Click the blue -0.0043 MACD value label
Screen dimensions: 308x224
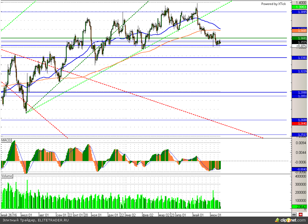tap(299, 169)
